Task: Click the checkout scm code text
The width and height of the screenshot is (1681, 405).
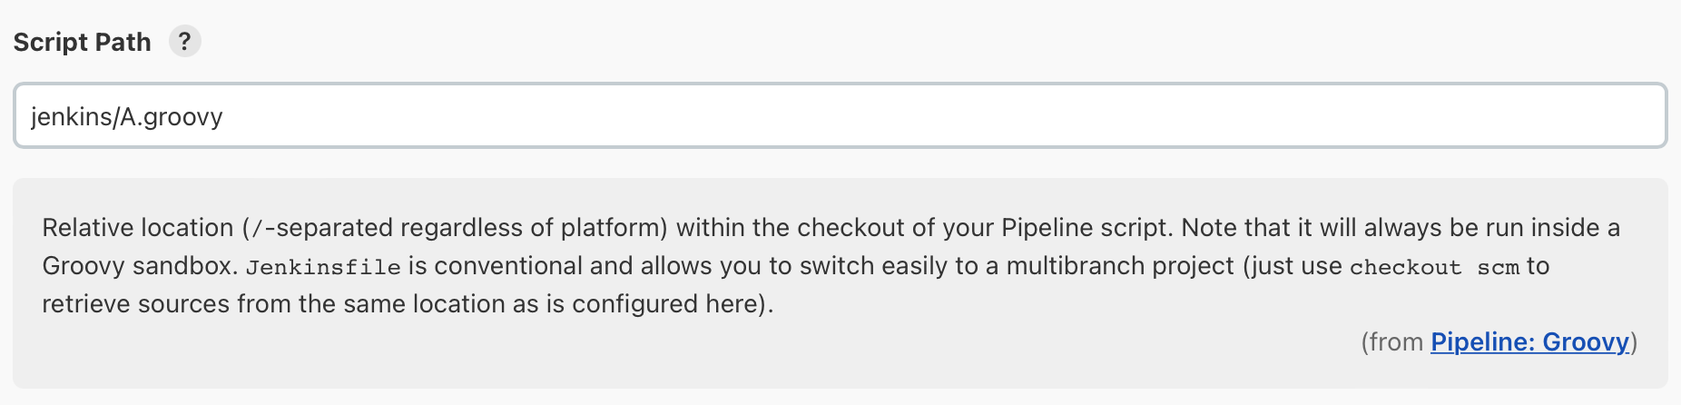Action: [1433, 267]
